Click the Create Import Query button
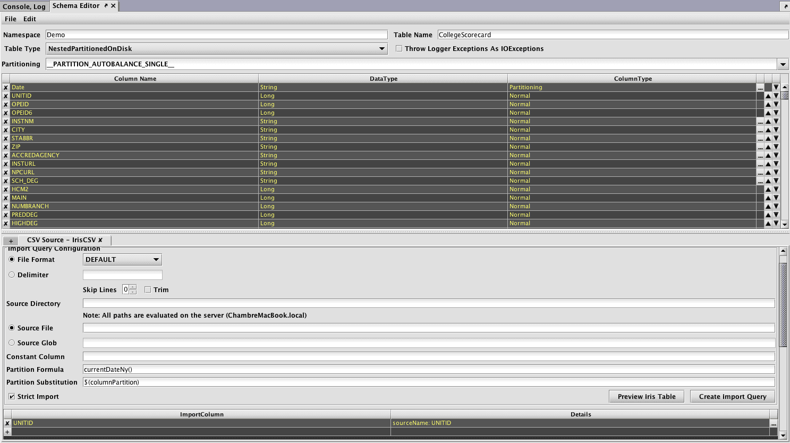Screen dimensions: 790x443 point(732,397)
